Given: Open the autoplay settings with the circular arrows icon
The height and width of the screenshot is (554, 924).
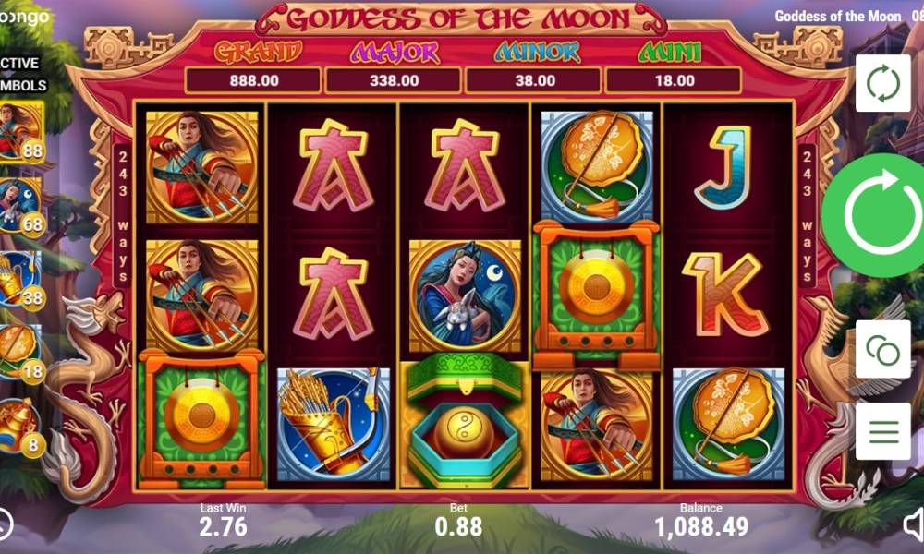Looking at the screenshot, I should (x=882, y=83).
